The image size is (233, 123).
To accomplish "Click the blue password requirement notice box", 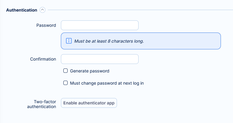I will point(183,41).
